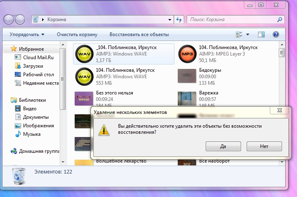Open the view options dropdown arrow

pos(248,34)
